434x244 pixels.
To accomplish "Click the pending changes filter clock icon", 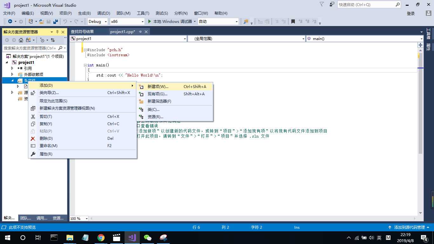I will click(x=42, y=40).
